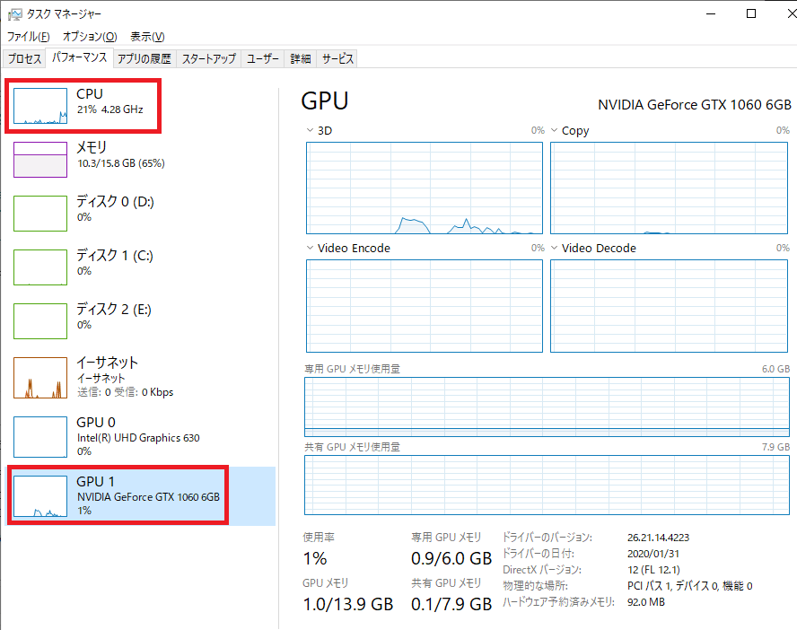Maximize the Task Manager window
797x630 pixels.
tap(750, 13)
